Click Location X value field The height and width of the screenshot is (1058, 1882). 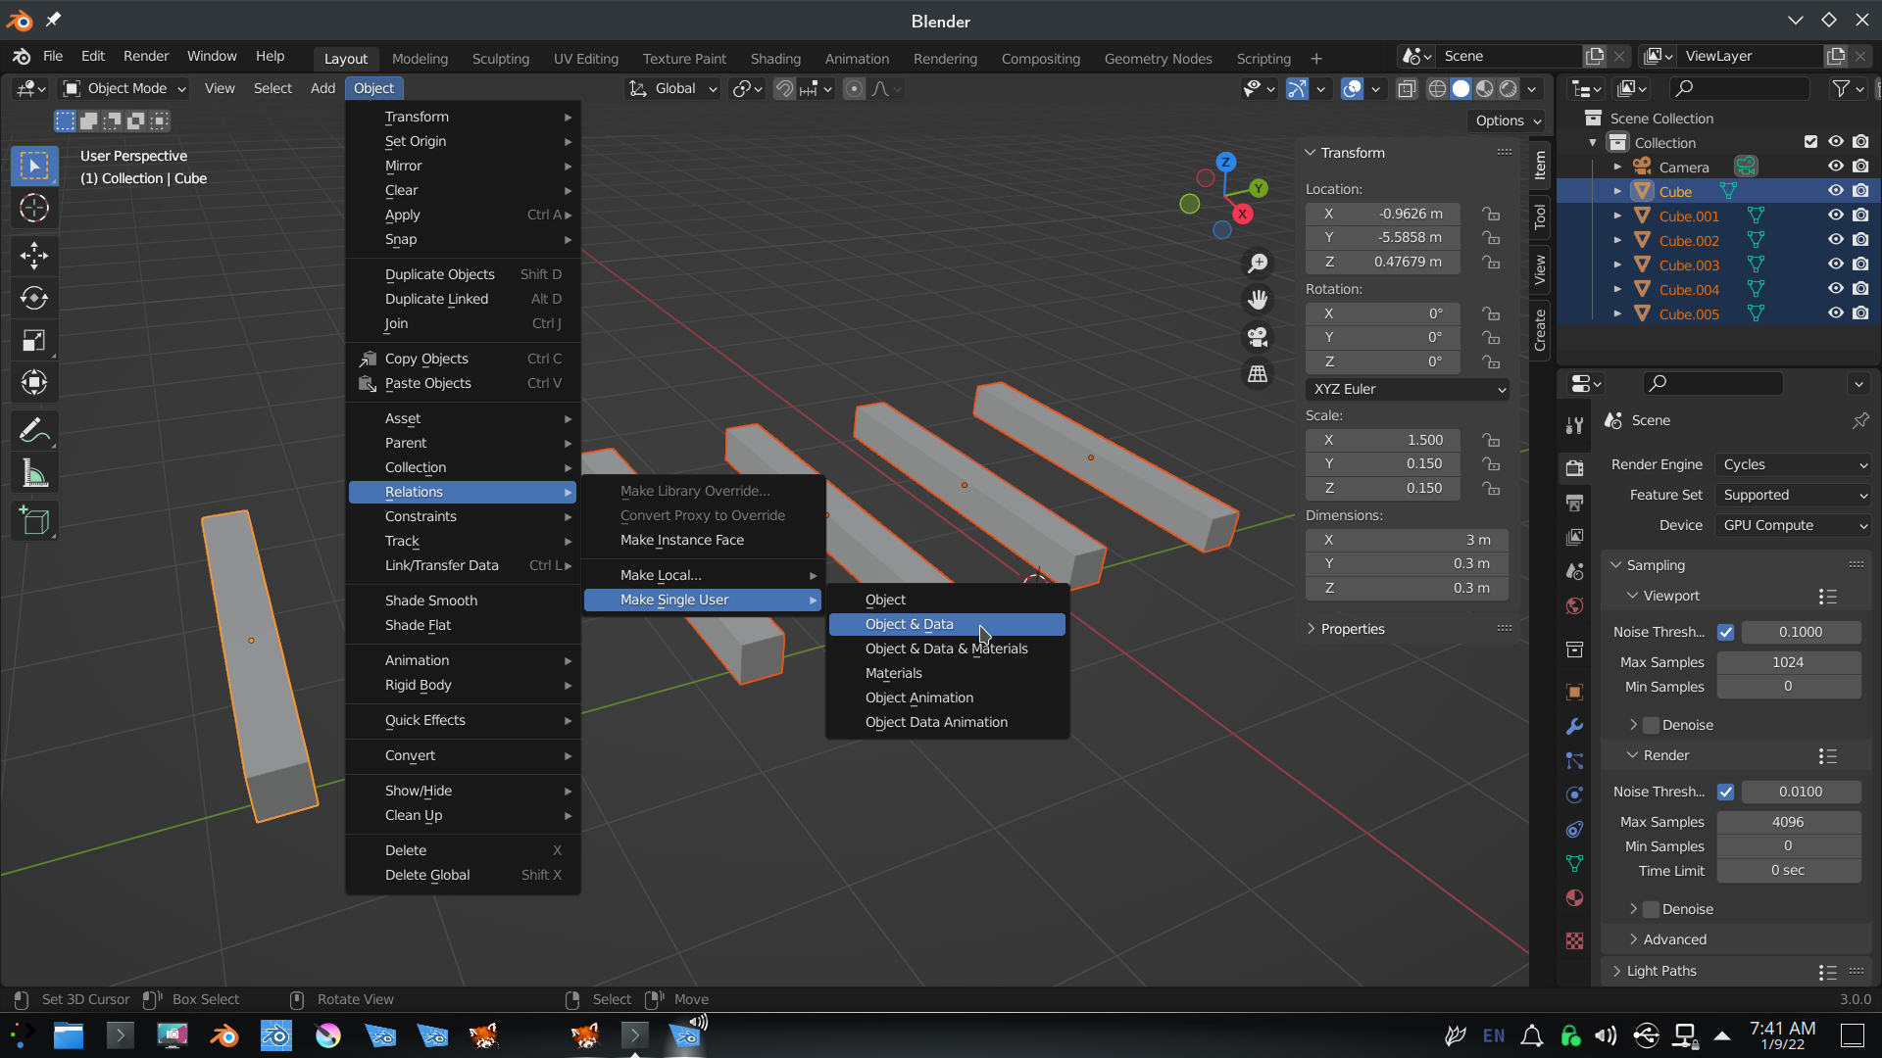coord(1382,214)
